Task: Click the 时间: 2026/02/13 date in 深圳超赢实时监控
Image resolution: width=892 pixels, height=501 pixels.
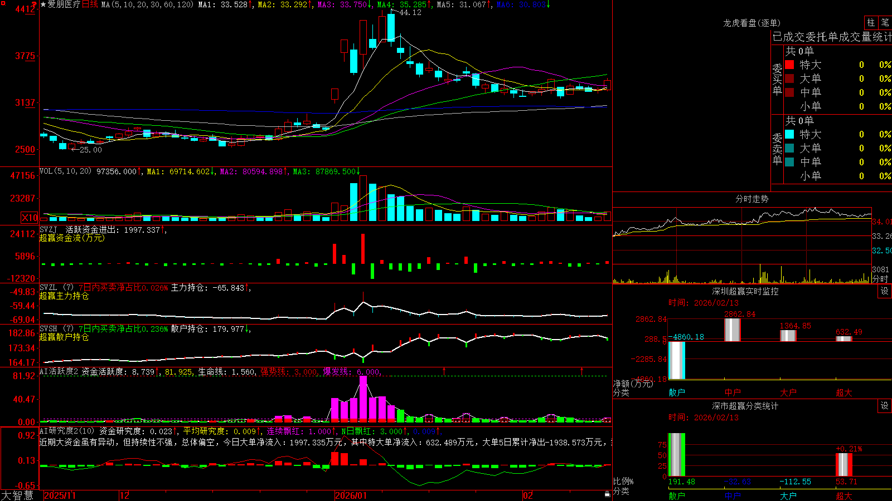Action: point(704,303)
